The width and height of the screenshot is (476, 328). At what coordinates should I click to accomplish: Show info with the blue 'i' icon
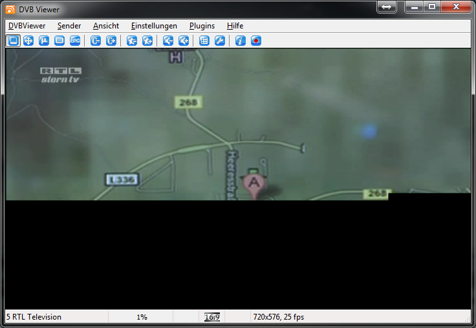click(241, 41)
